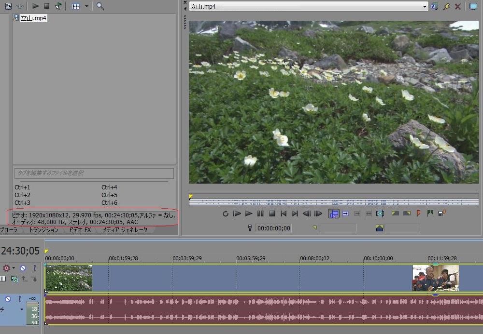
Task: Mute the video track
Action: point(23,268)
